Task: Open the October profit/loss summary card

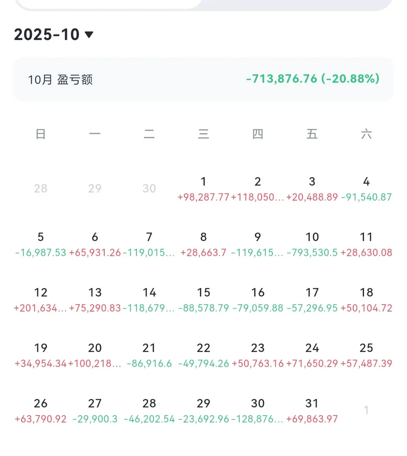Action: [x=203, y=79]
